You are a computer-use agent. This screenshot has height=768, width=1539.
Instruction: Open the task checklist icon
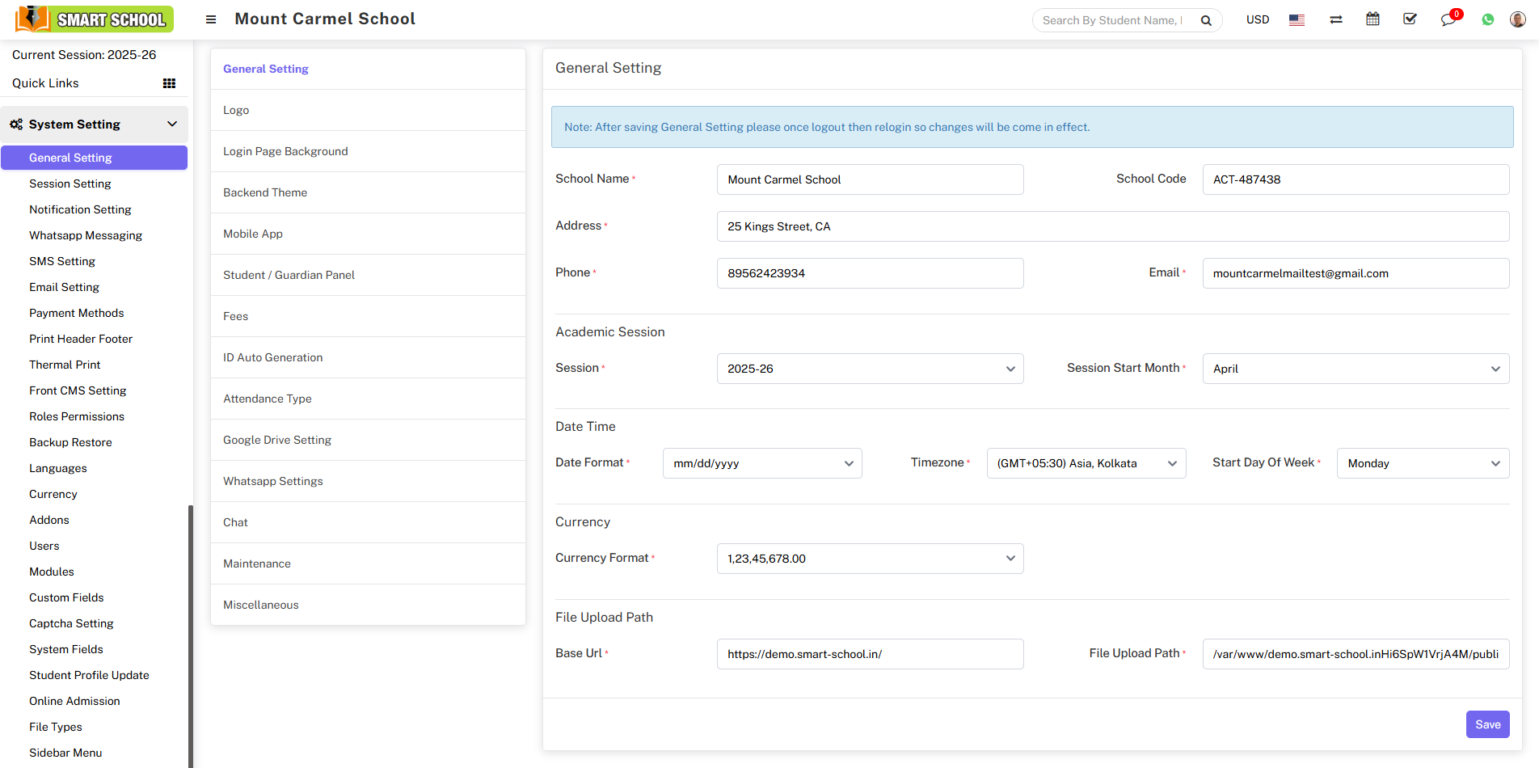coord(1410,19)
